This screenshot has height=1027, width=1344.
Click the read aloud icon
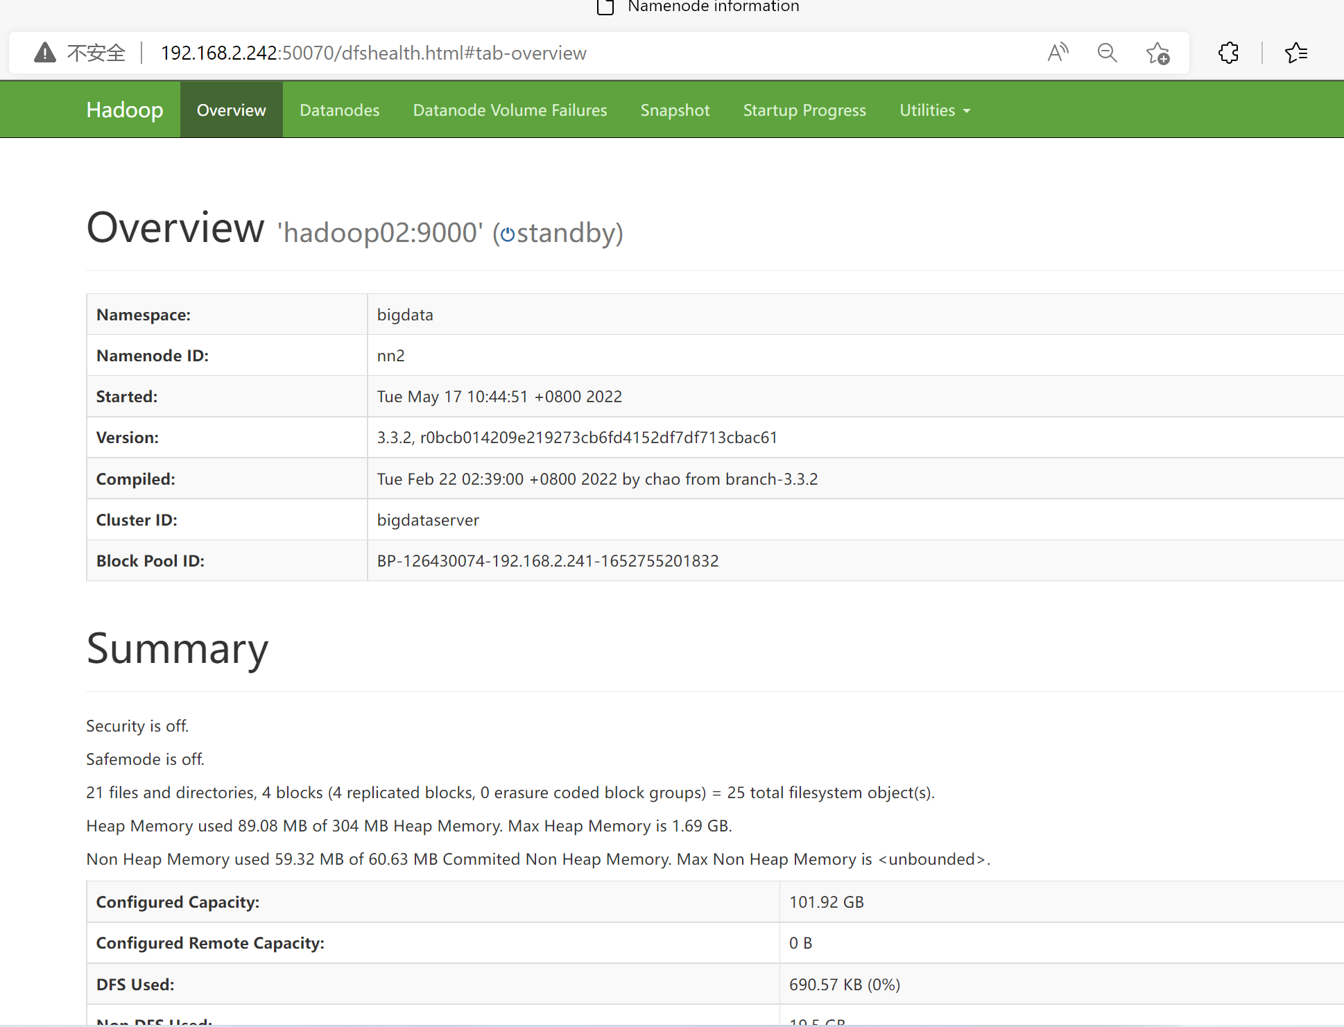1058,53
